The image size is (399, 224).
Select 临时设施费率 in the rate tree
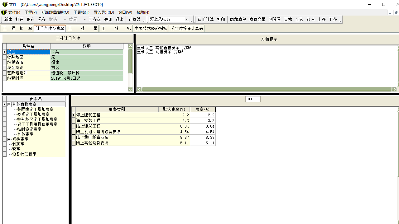[29, 129]
